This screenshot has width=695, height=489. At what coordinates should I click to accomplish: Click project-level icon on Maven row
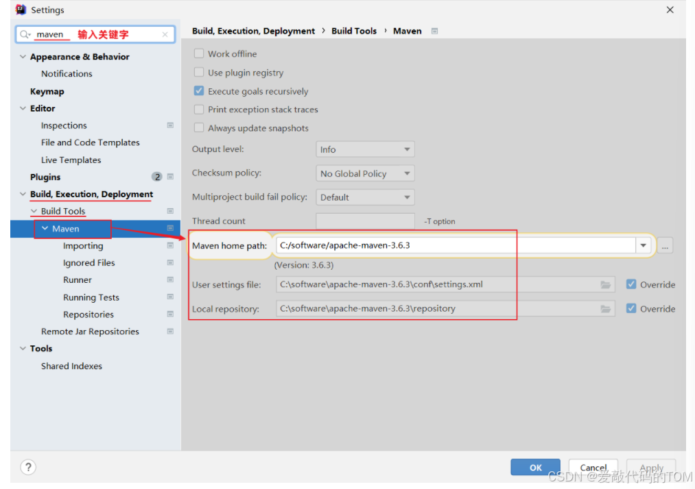click(x=170, y=228)
